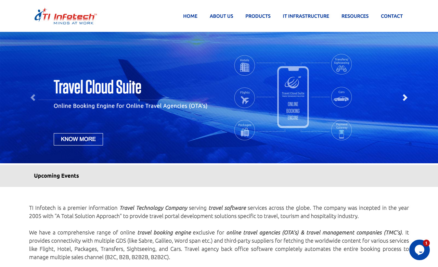Image resolution: width=438 pixels, height=267 pixels.
Task: Open the chat widget bubble
Action: tap(420, 250)
